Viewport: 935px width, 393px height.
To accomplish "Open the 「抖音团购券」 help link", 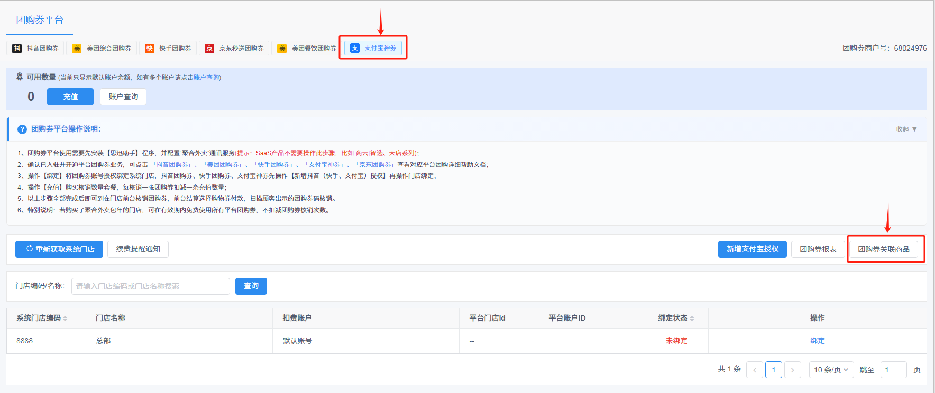I will (x=172, y=165).
